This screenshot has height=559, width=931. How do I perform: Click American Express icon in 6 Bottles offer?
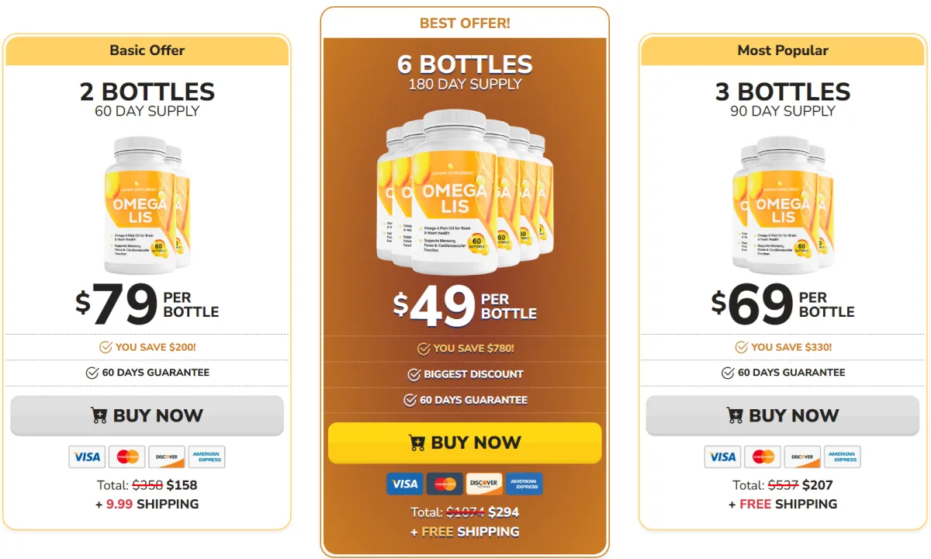(524, 484)
